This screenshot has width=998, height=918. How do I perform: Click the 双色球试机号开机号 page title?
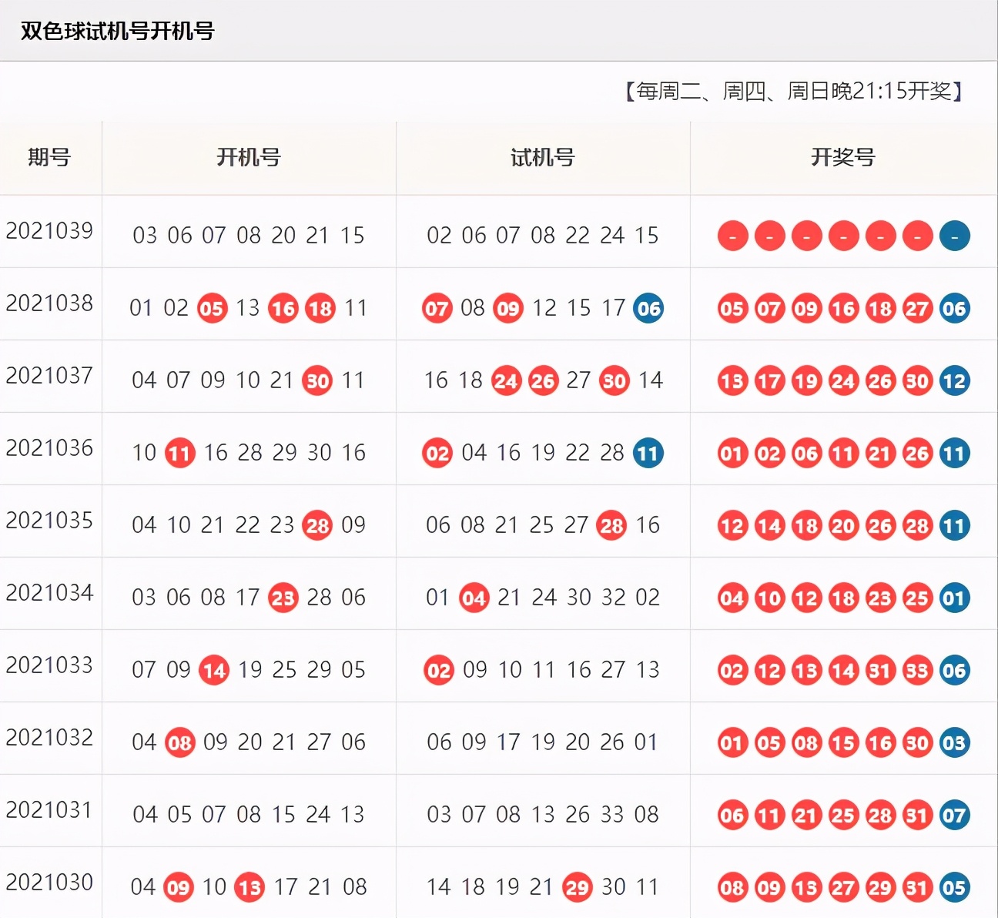[x=117, y=31]
